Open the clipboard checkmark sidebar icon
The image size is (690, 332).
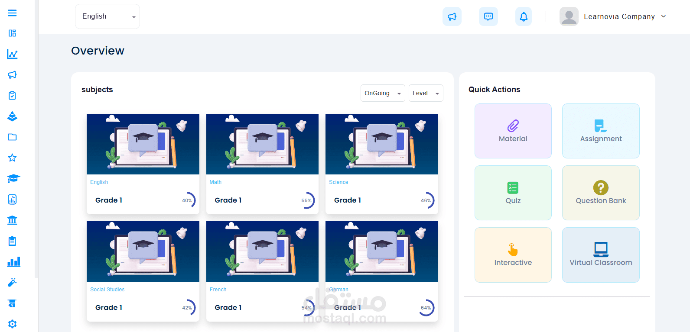pyautogui.click(x=12, y=96)
